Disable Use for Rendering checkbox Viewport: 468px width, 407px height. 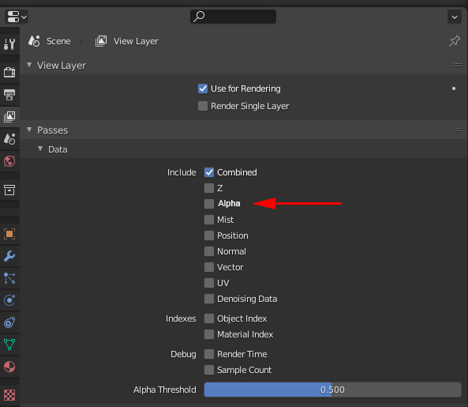pyautogui.click(x=203, y=89)
